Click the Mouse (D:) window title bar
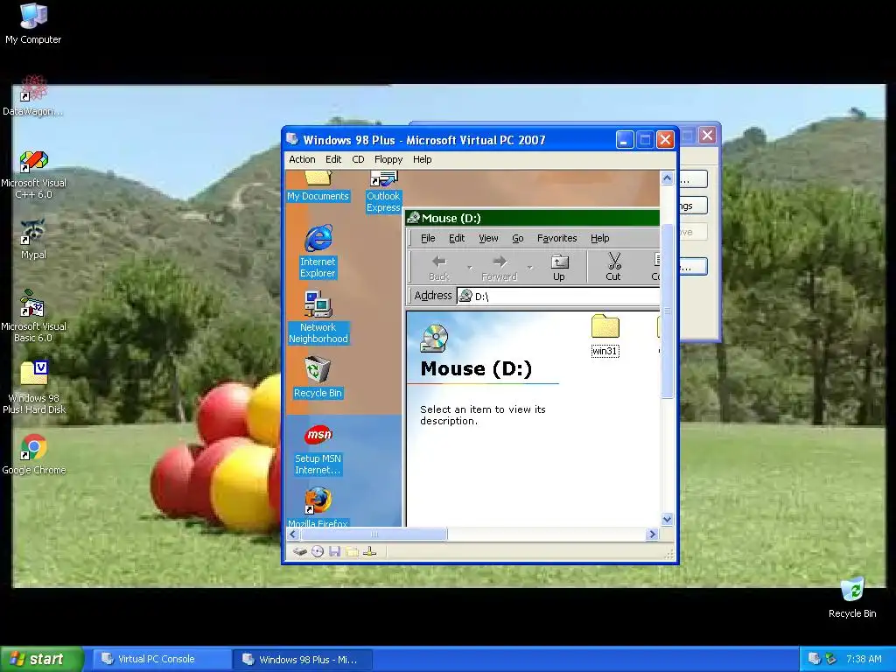The height and width of the screenshot is (672, 896). coord(533,218)
